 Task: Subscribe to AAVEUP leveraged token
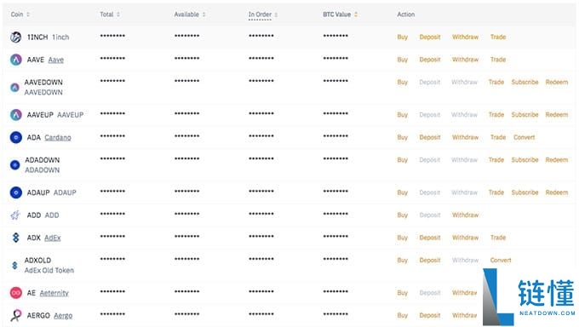click(x=525, y=115)
